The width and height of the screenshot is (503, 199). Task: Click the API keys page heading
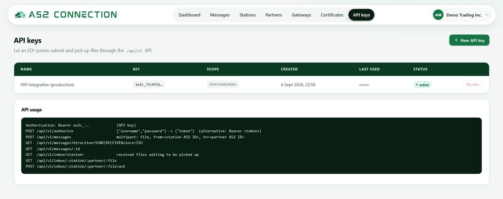pyautogui.click(x=28, y=40)
